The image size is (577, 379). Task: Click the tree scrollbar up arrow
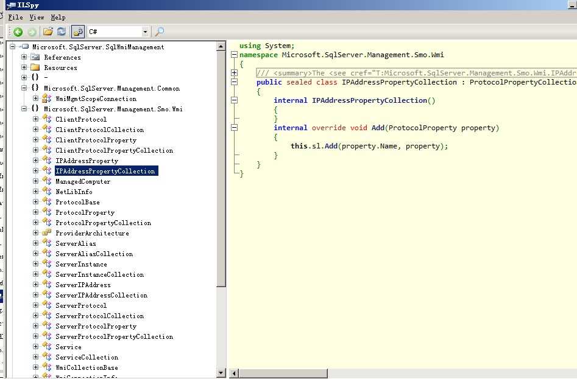(221, 46)
